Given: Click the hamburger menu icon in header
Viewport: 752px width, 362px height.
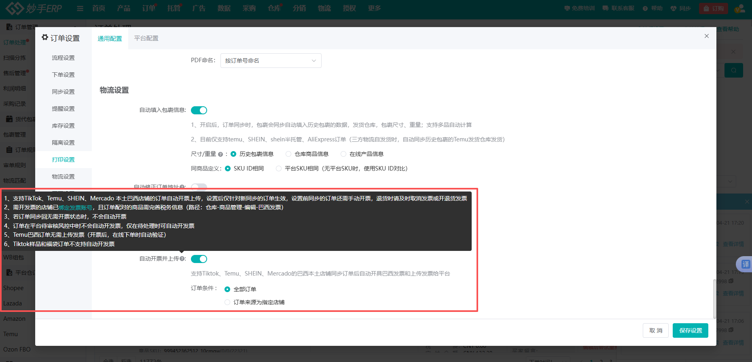Looking at the screenshot, I should coord(80,8).
